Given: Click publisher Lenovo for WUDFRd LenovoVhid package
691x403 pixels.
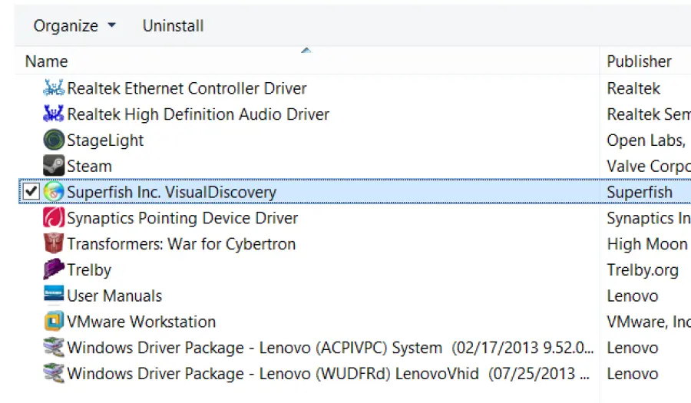Looking at the screenshot, I should pyautogui.click(x=633, y=374).
